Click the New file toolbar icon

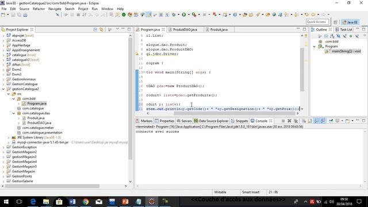(3, 14)
